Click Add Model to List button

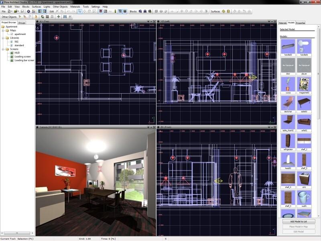(299, 221)
